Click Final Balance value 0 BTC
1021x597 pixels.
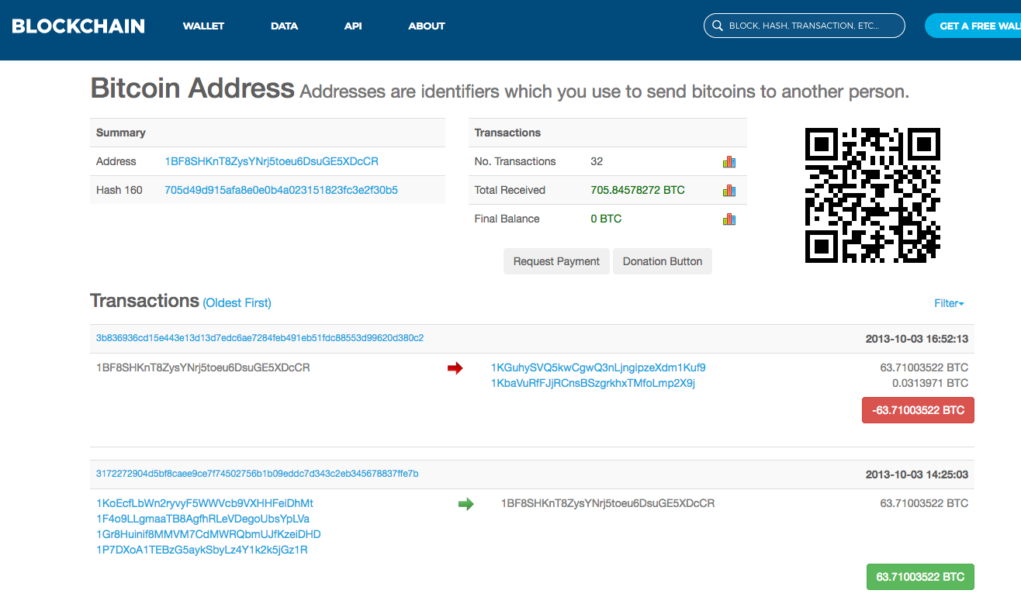[x=606, y=219]
